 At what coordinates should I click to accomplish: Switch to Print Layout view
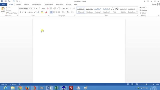coord(132,84)
